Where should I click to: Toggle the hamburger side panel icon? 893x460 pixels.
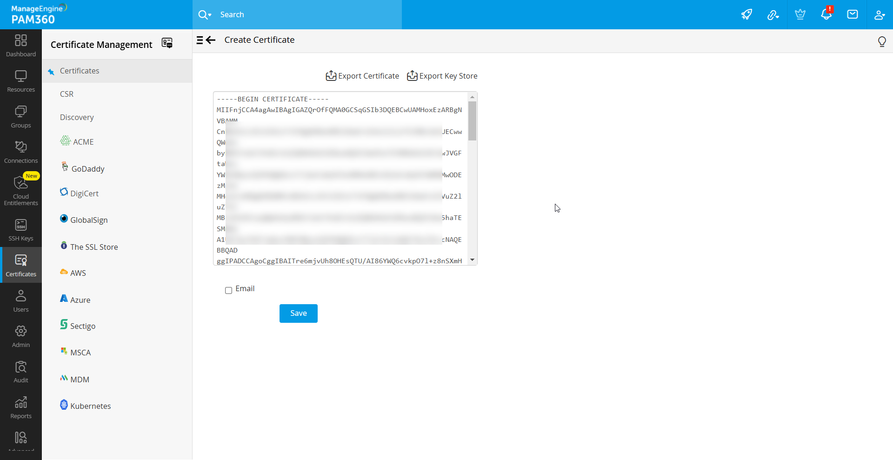pyautogui.click(x=200, y=40)
